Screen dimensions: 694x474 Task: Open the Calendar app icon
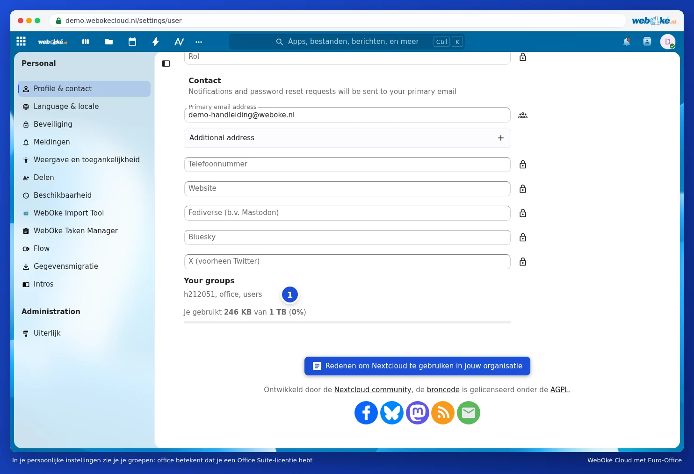(132, 42)
